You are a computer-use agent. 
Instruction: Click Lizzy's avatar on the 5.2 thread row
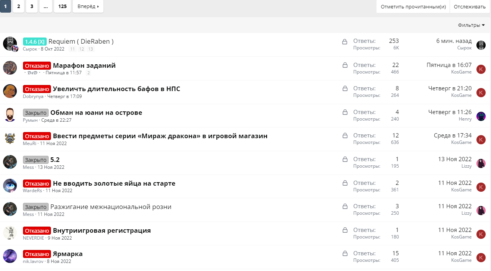(481, 163)
